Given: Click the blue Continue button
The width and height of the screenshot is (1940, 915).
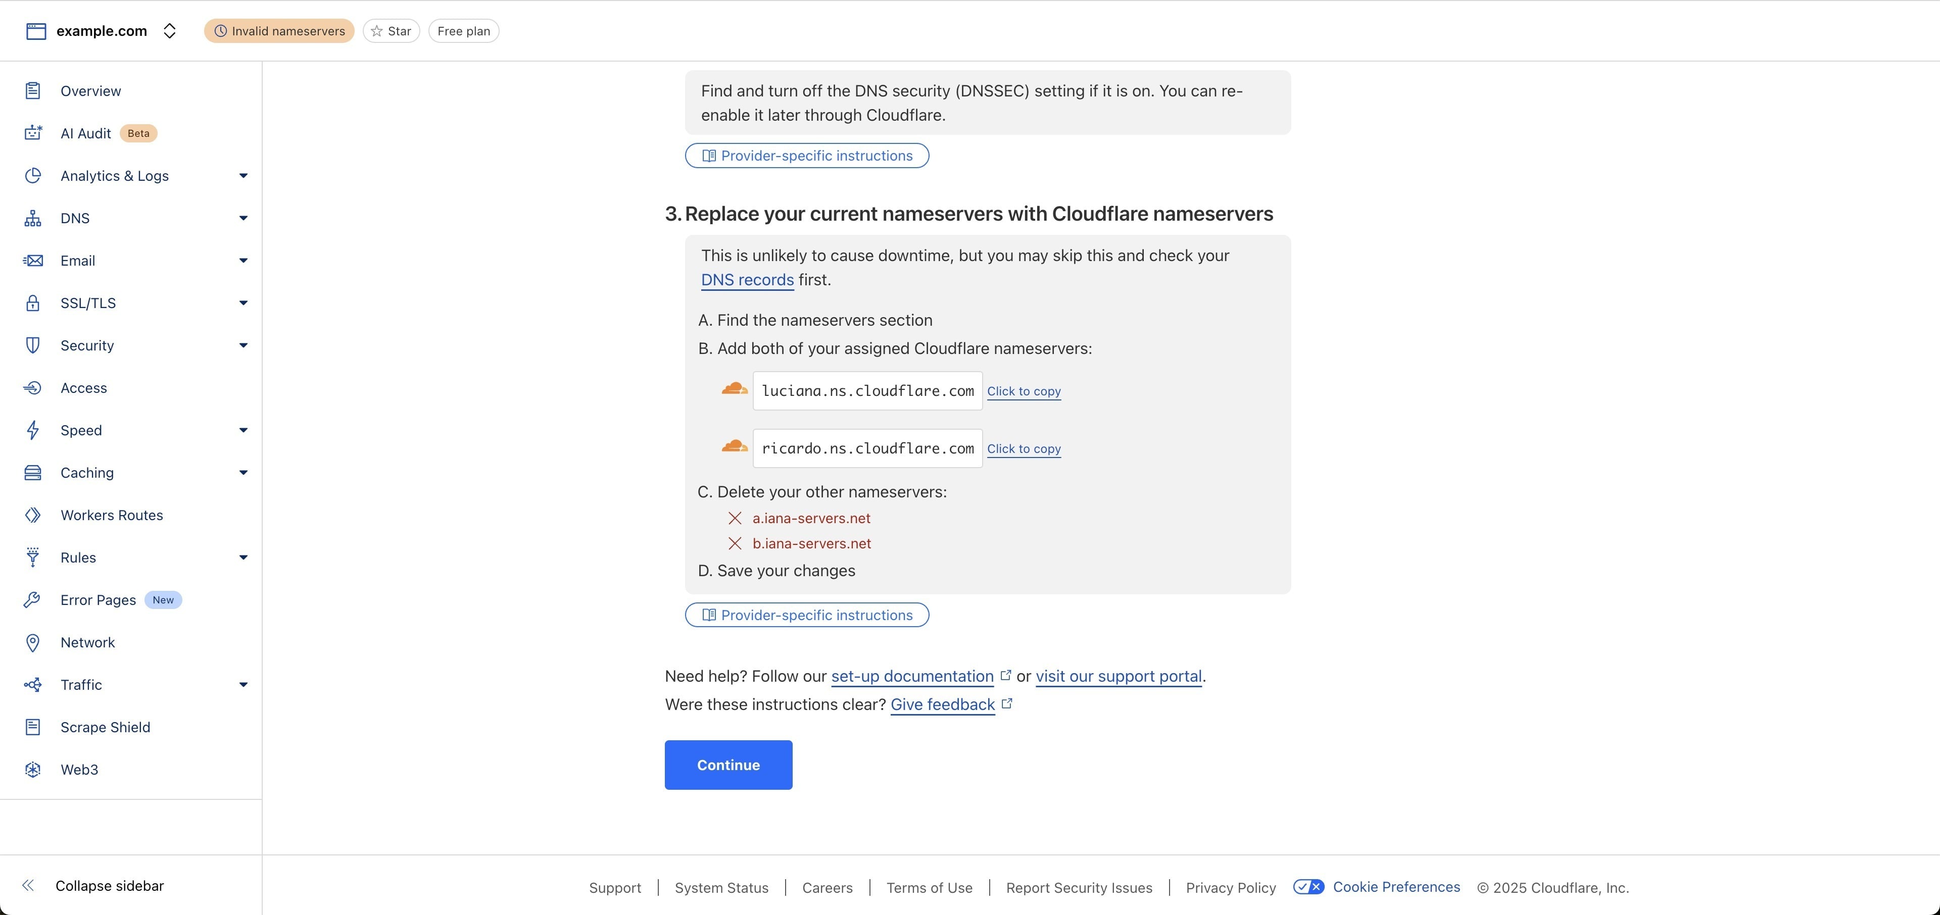Looking at the screenshot, I should click(x=727, y=765).
